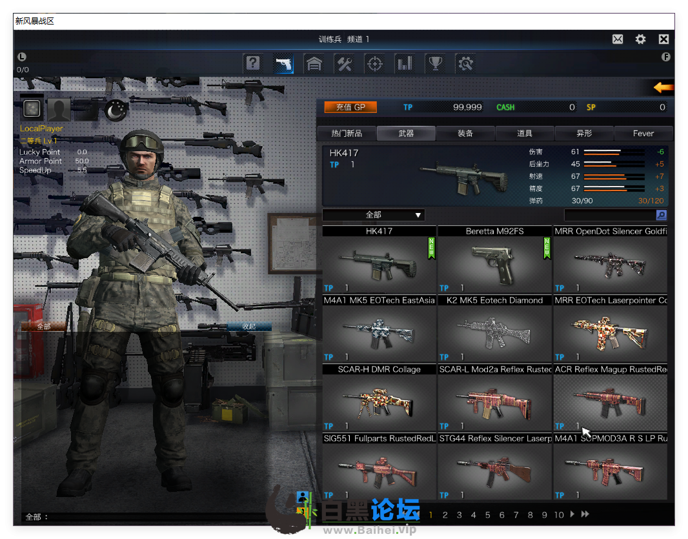This screenshot has width=688, height=539.
Task: Click the search magnifier icon
Action: 662,215
